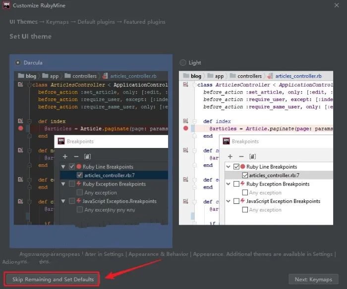Click the add breakpoint plus in Darcula preview

point(65,157)
